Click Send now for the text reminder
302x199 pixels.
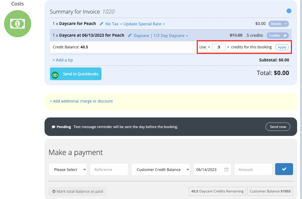click(278, 127)
